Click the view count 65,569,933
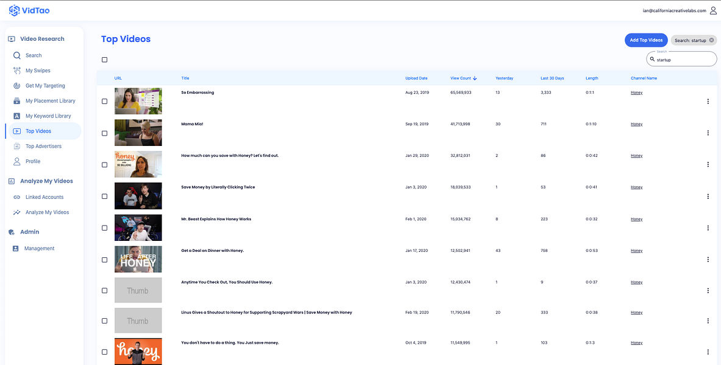Image resolution: width=721 pixels, height=365 pixels. click(x=460, y=92)
